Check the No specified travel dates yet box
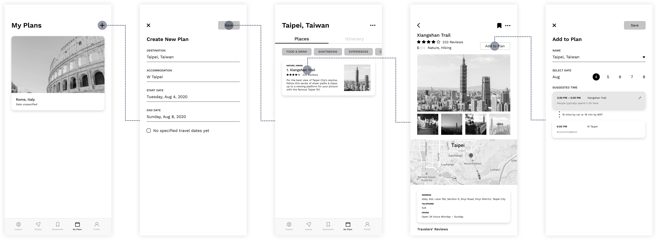 149,131
